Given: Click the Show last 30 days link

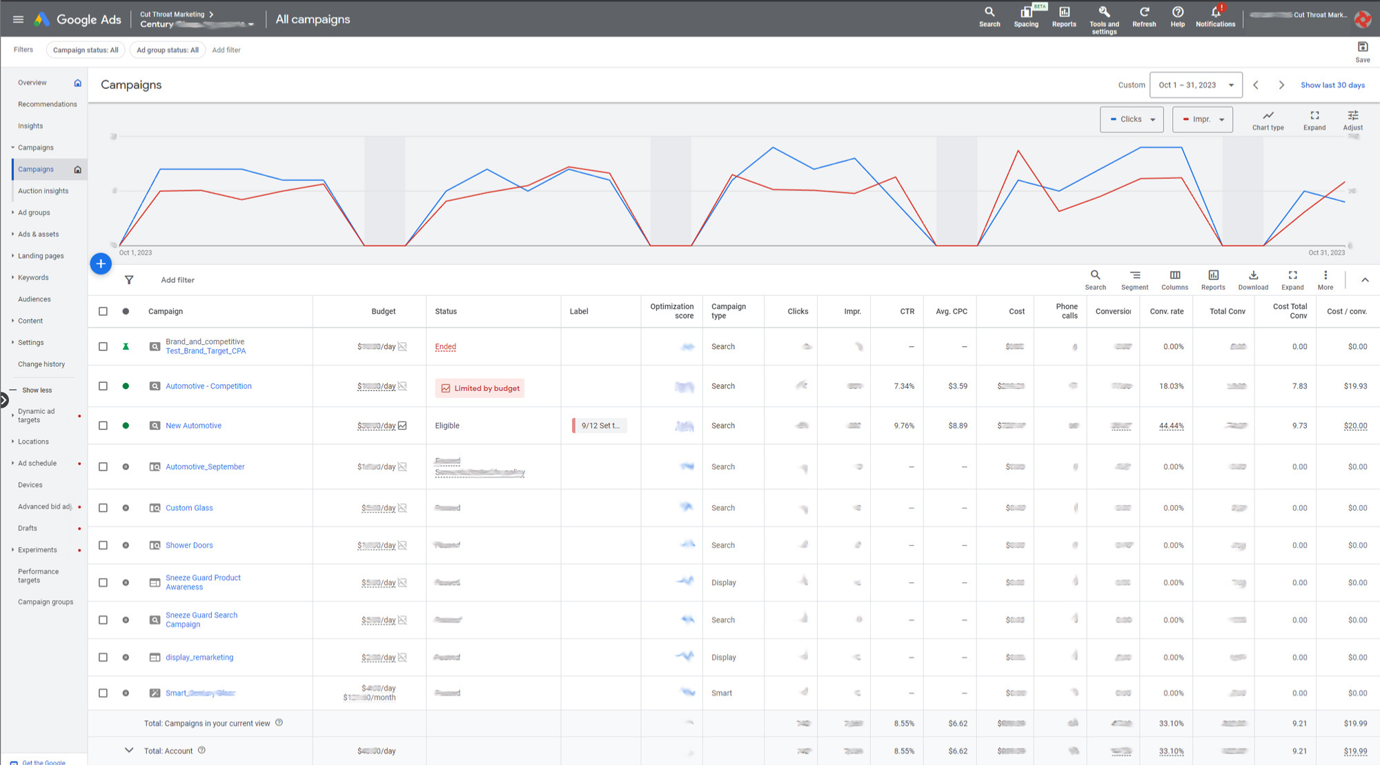Looking at the screenshot, I should 1332,86.
